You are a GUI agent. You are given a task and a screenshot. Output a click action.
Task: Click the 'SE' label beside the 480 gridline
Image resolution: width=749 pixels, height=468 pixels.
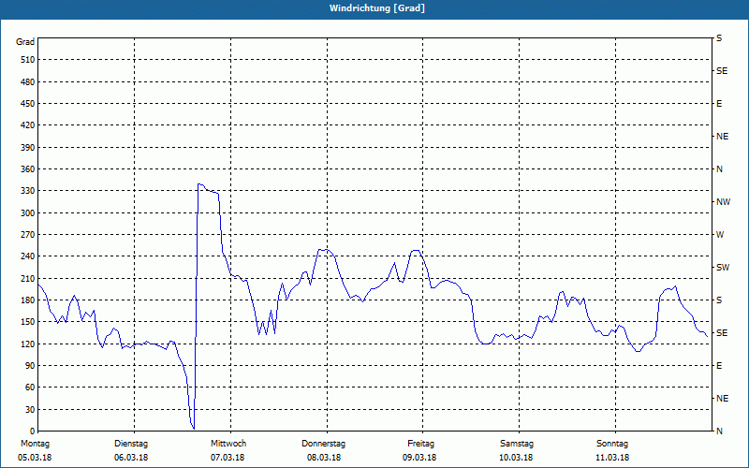pyautogui.click(x=722, y=71)
